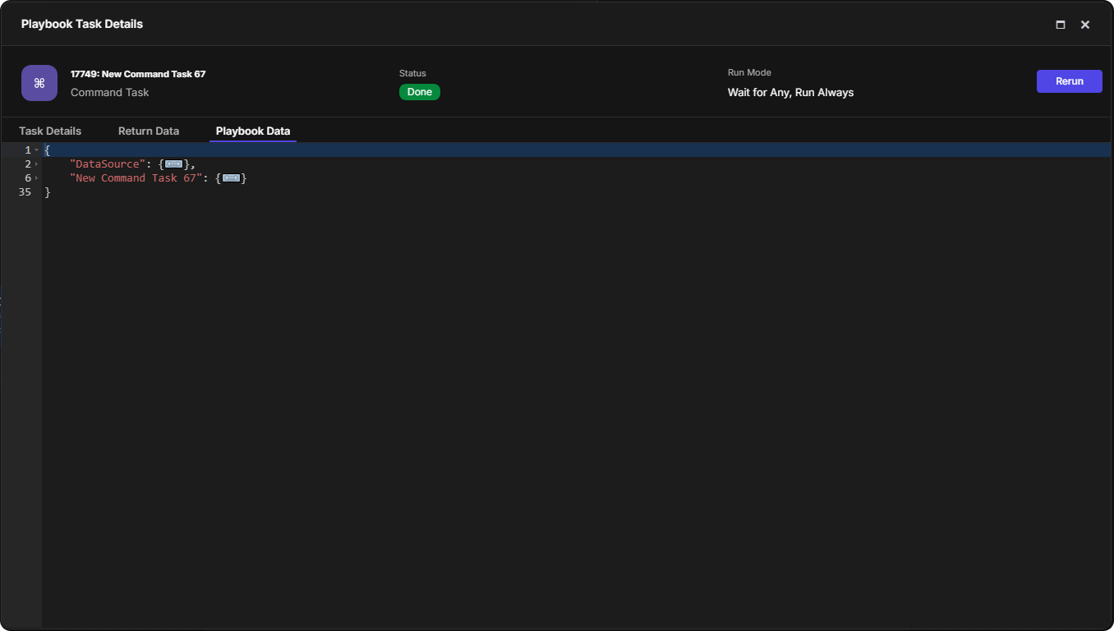
Task: Expand the folded DataSource object placeholder
Action: tap(173, 164)
